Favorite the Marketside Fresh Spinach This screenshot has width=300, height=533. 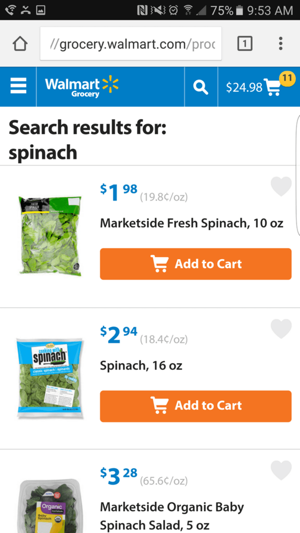281,186
